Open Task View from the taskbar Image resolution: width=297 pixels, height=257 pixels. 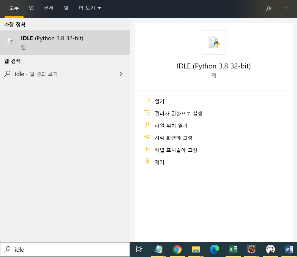coord(139,249)
